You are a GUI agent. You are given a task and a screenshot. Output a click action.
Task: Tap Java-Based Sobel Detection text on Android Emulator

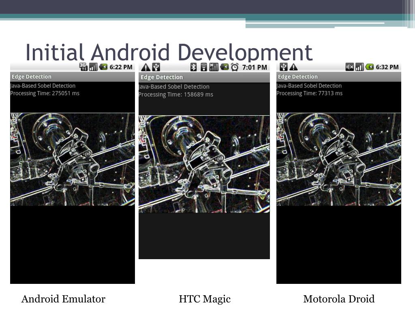[x=43, y=86]
